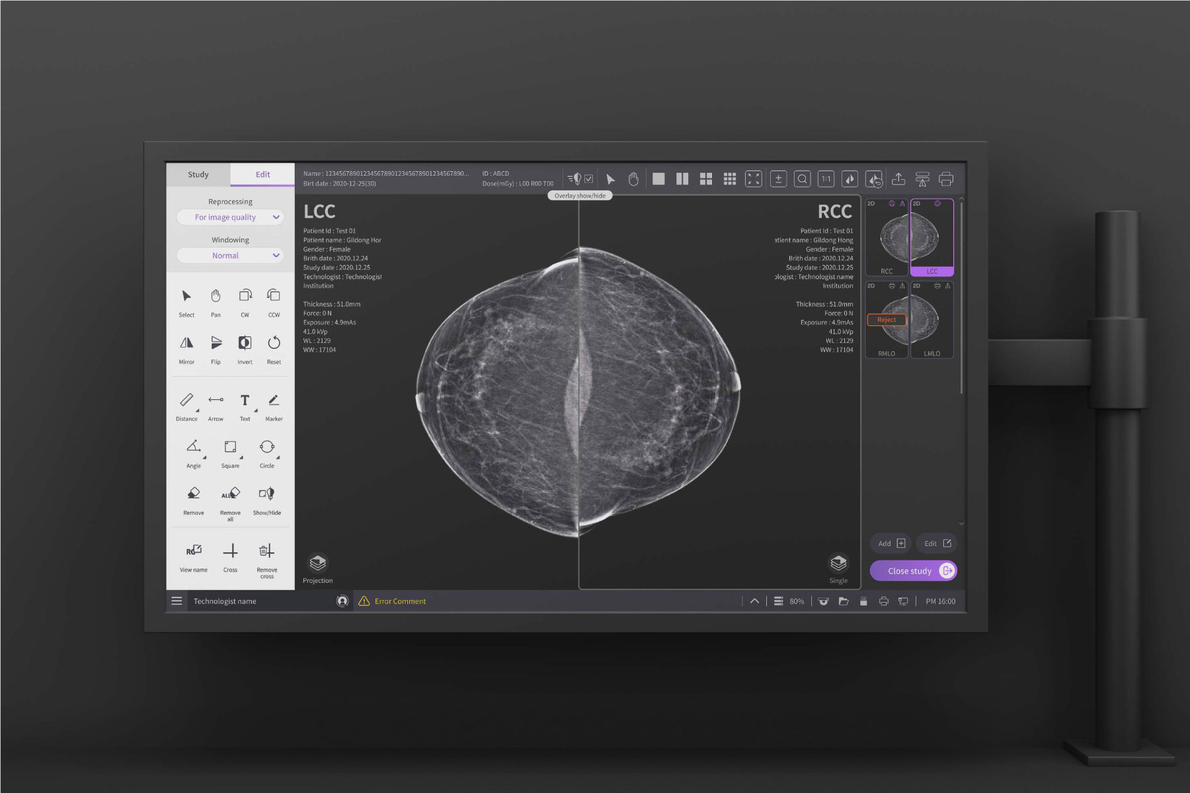Viewport: 1190px width, 793px height.
Task: Expand the status bar chevron up arrow
Action: click(x=754, y=601)
